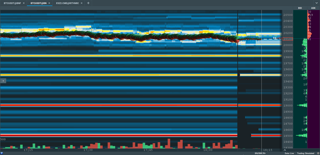The width and height of the screenshot is (320, 155).
Task: Expand the left panel with arrow button
Action: [x=3, y=81]
